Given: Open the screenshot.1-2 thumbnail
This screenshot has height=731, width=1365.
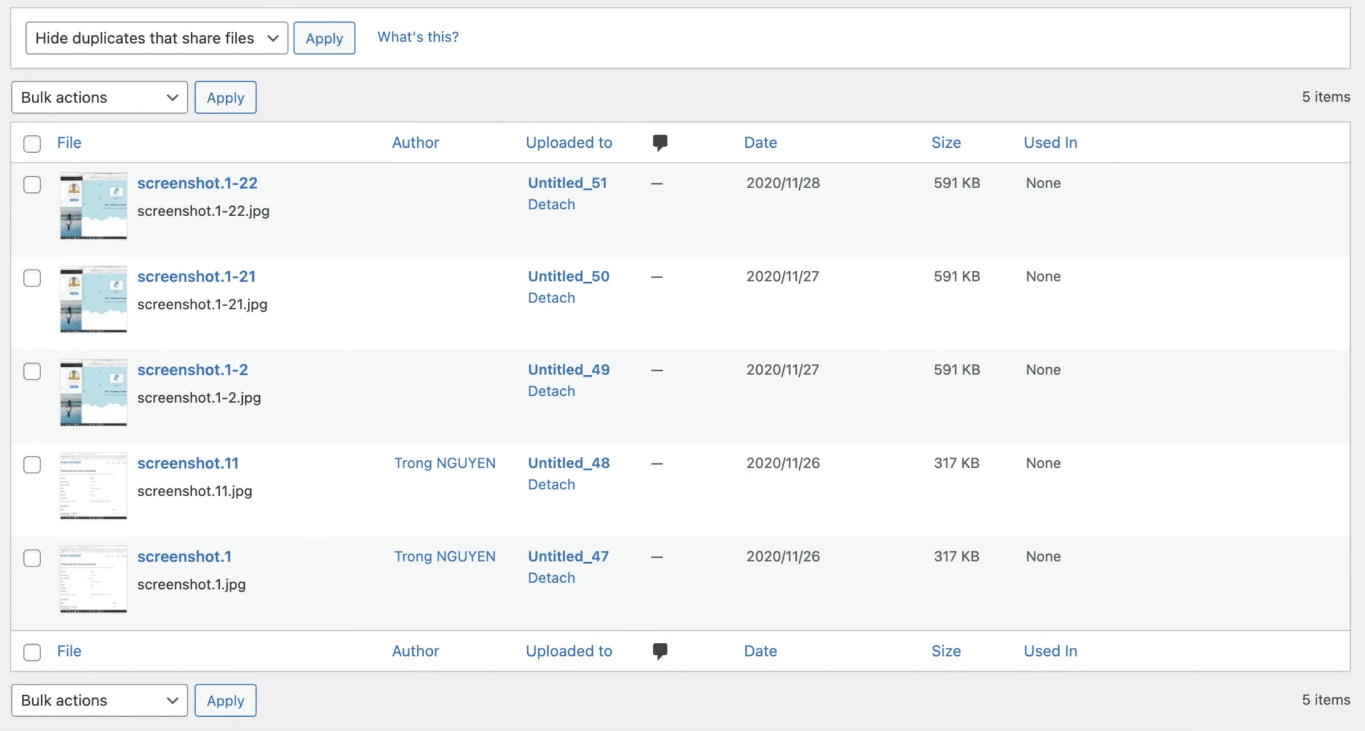Looking at the screenshot, I should tap(94, 393).
